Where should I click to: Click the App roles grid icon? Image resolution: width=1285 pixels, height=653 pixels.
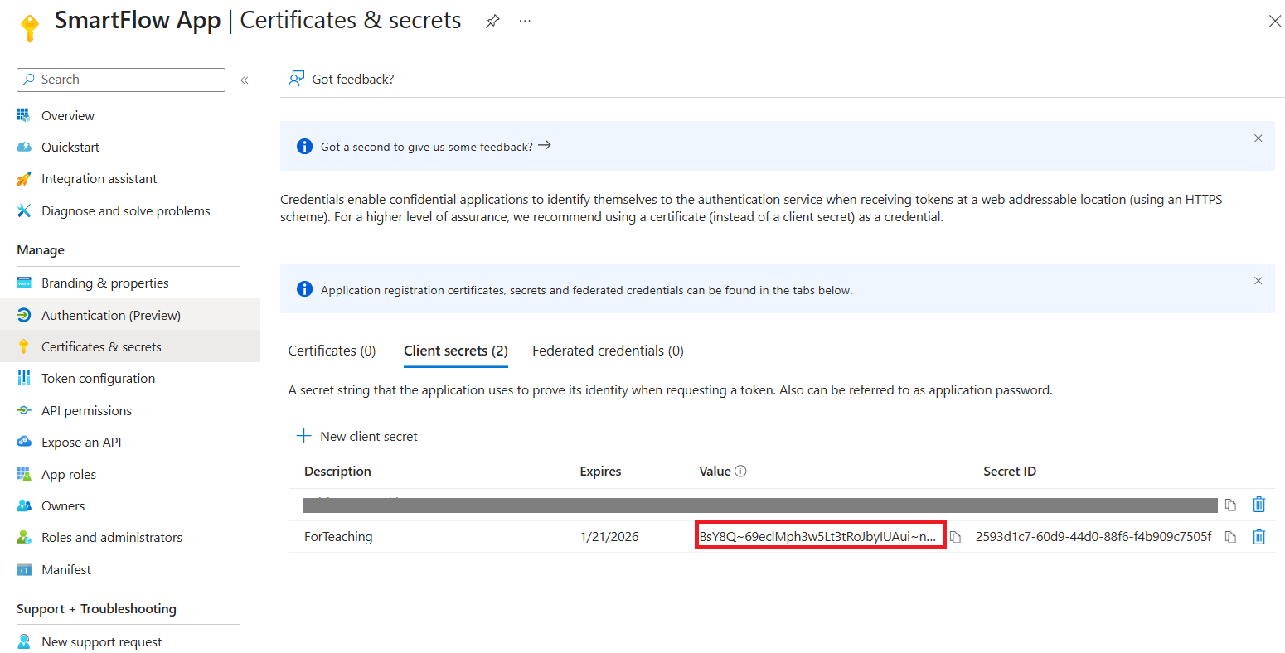24,474
